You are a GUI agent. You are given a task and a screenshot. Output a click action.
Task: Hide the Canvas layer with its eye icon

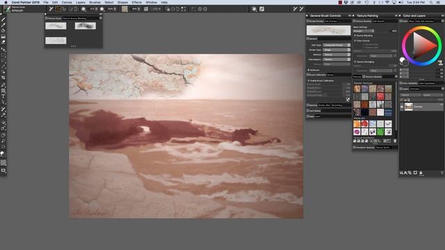(402, 106)
